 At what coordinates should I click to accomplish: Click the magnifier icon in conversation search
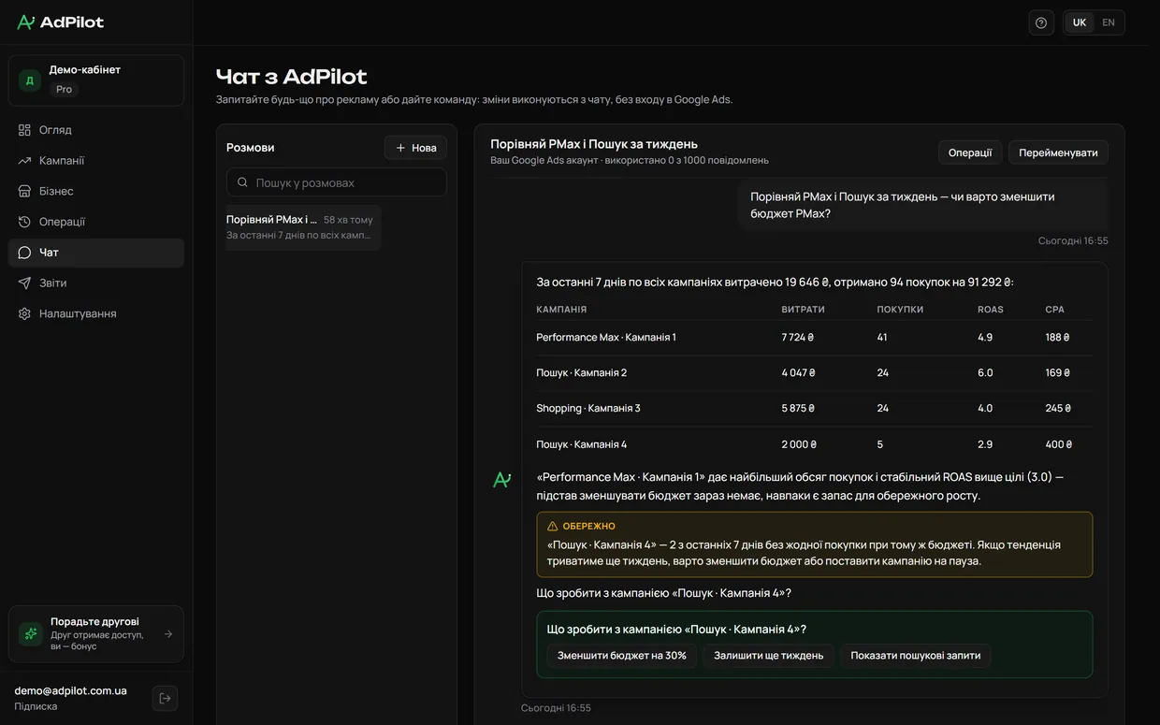[243, 182]
